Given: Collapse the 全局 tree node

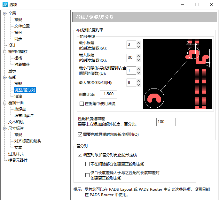Looking at the screenshot, I should [x=4, y=13].
